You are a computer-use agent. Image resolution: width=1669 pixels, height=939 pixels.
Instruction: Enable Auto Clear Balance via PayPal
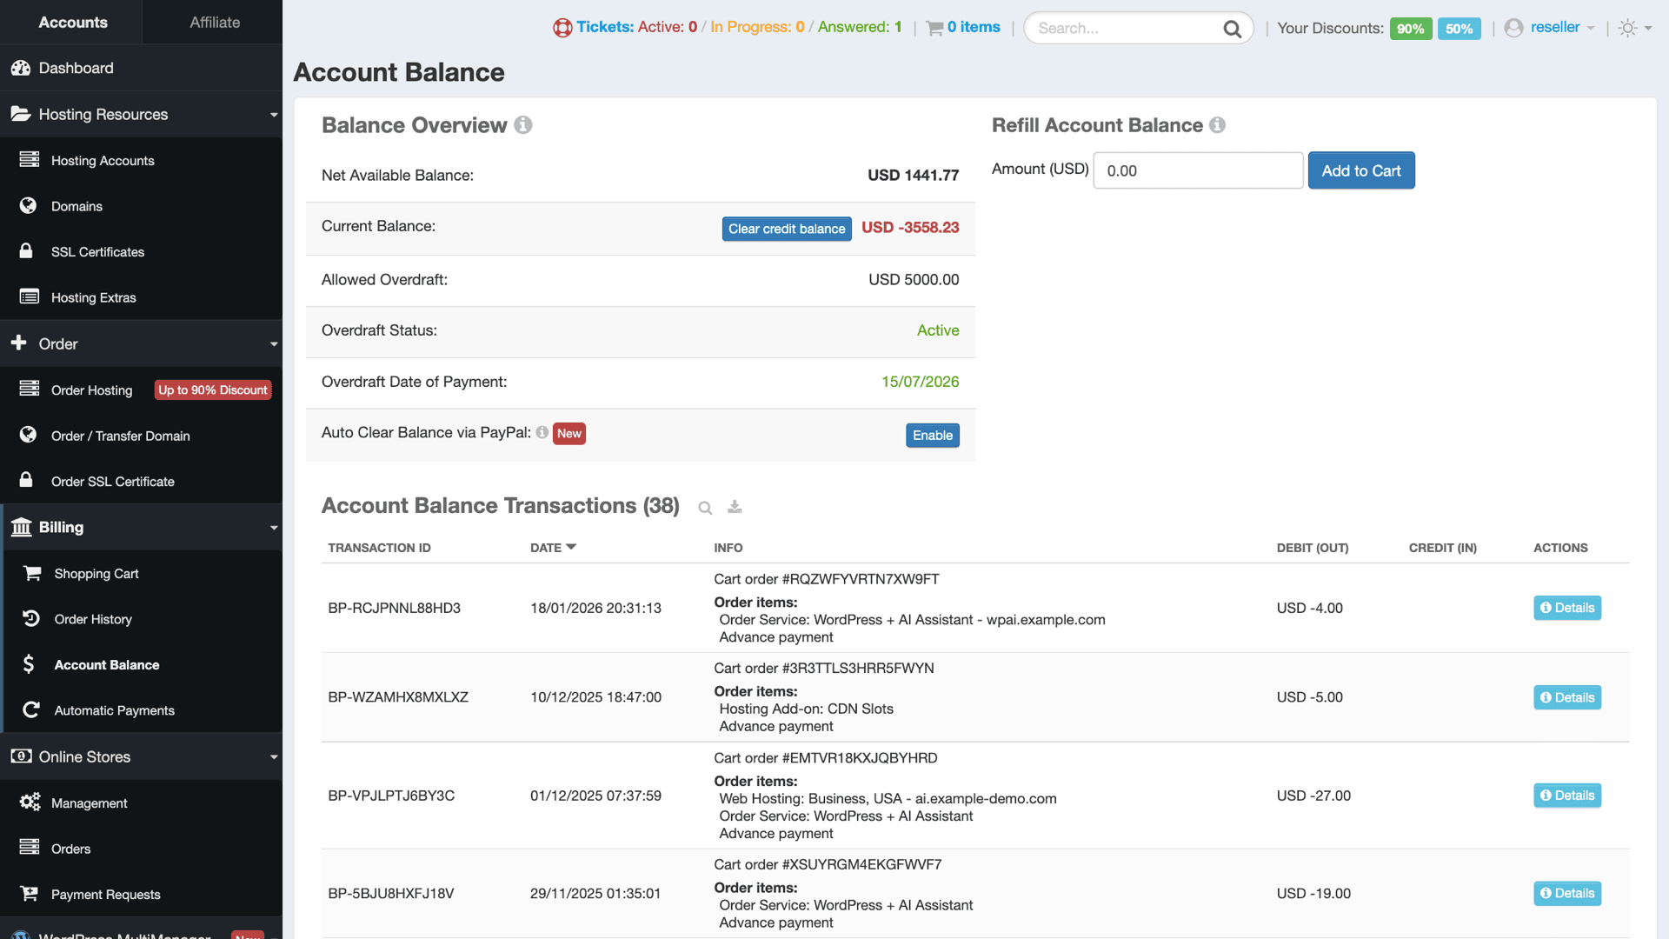pos(932,436)
